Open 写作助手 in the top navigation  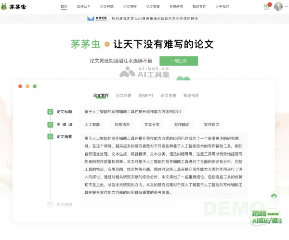tap(84, 7)
